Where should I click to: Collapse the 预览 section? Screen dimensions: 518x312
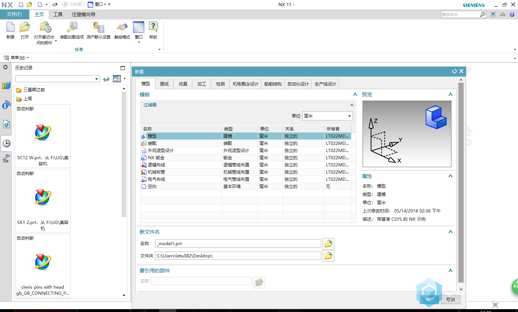(x=450, y=95)
